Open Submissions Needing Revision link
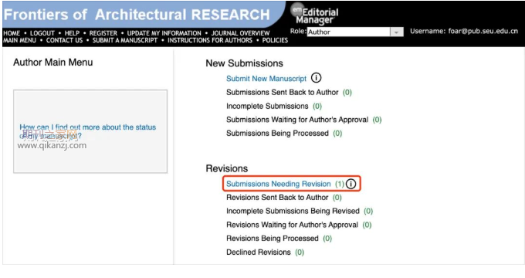This screenshot has width=525, height=278. pyautogui.click(x=278, y=184)
